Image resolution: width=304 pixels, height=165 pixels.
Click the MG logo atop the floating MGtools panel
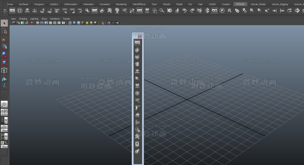[x=137, y=42]
